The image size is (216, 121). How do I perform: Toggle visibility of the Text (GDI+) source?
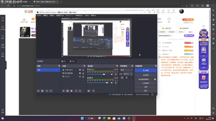click(x=80, y=70)
